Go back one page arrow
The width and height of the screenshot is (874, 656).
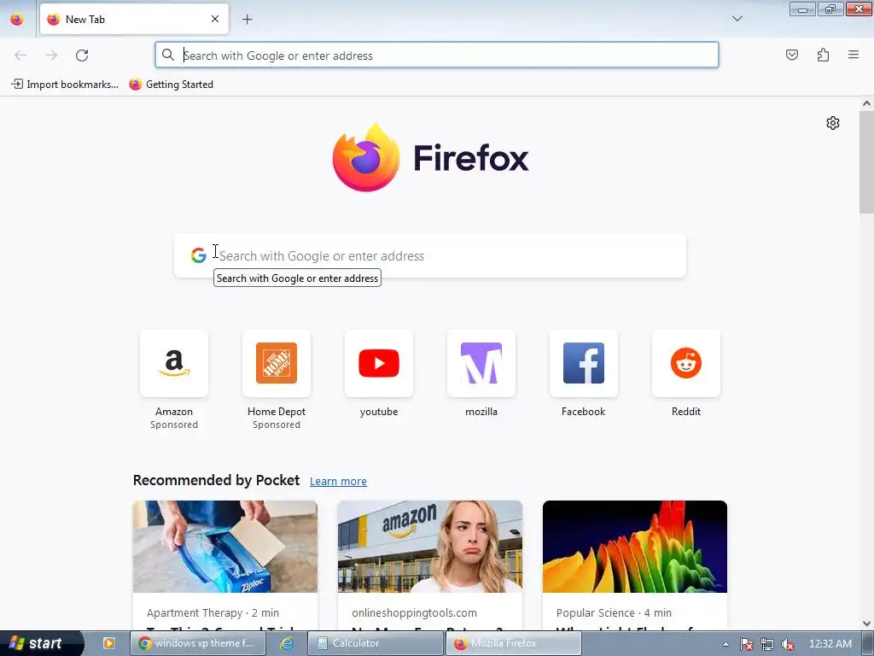click(x=20, y=56)
